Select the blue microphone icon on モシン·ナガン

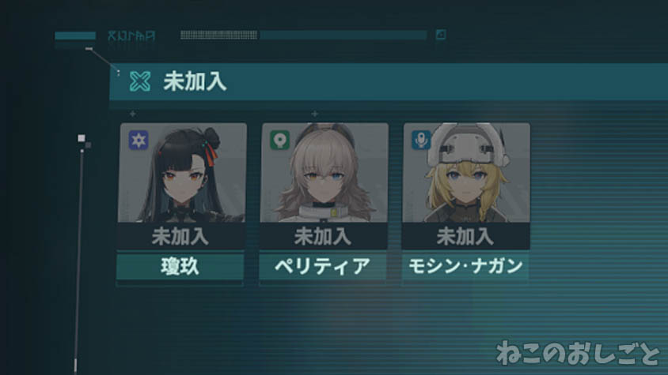421,140
